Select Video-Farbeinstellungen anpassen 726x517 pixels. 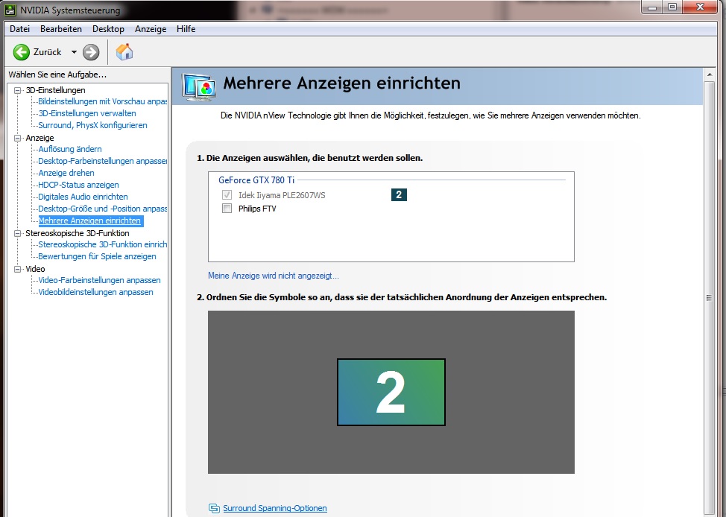click(x=100, y=281)
